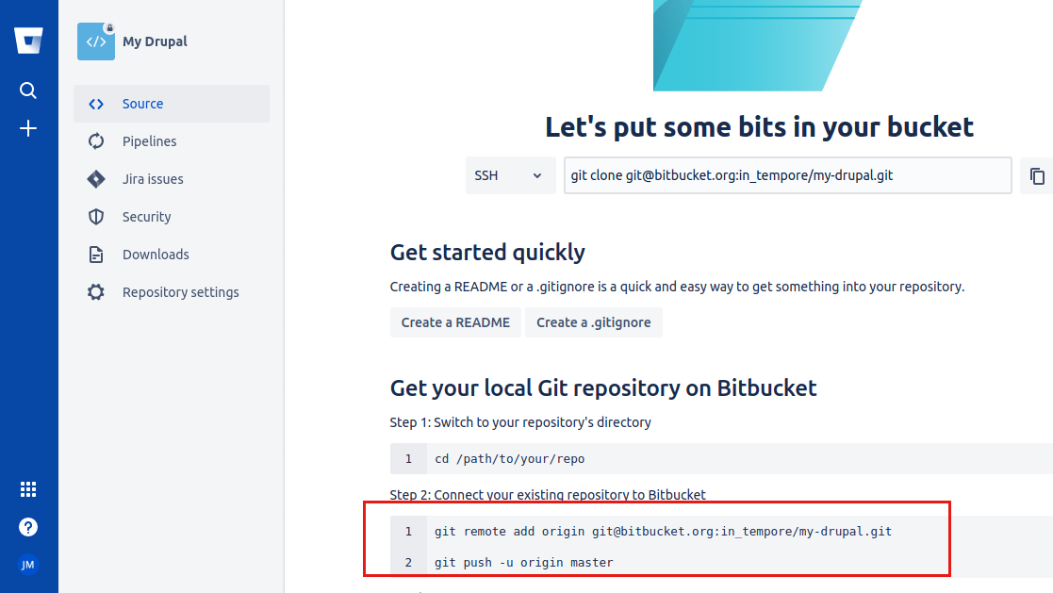Click the Repository settings gear icon

point(96,292)
